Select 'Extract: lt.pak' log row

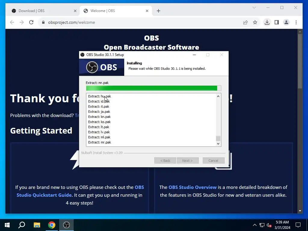pos(99,127)
